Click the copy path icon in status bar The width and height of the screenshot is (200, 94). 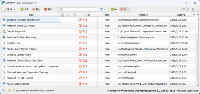click(x=4, y=91)
